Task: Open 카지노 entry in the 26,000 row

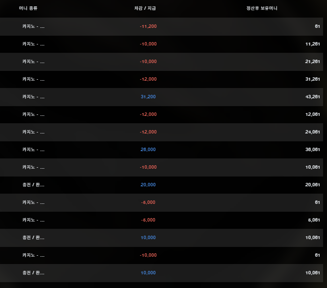Action: point(33,150)
